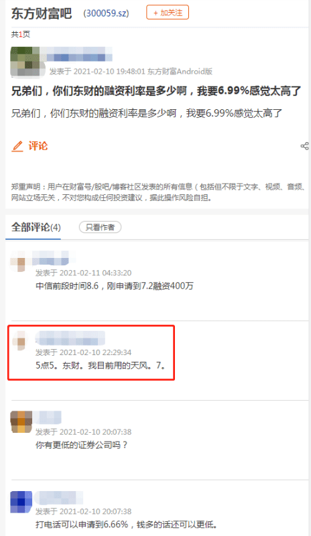Click the pencil comment icon

[17, 146]
